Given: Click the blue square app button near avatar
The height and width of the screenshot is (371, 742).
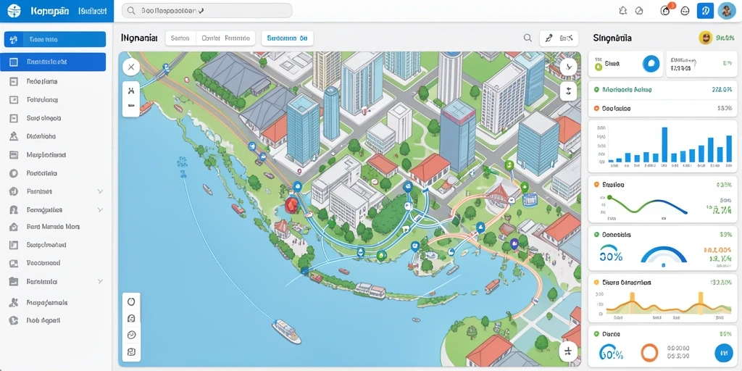Looking at the screenshot, I should tap(705, 10).
